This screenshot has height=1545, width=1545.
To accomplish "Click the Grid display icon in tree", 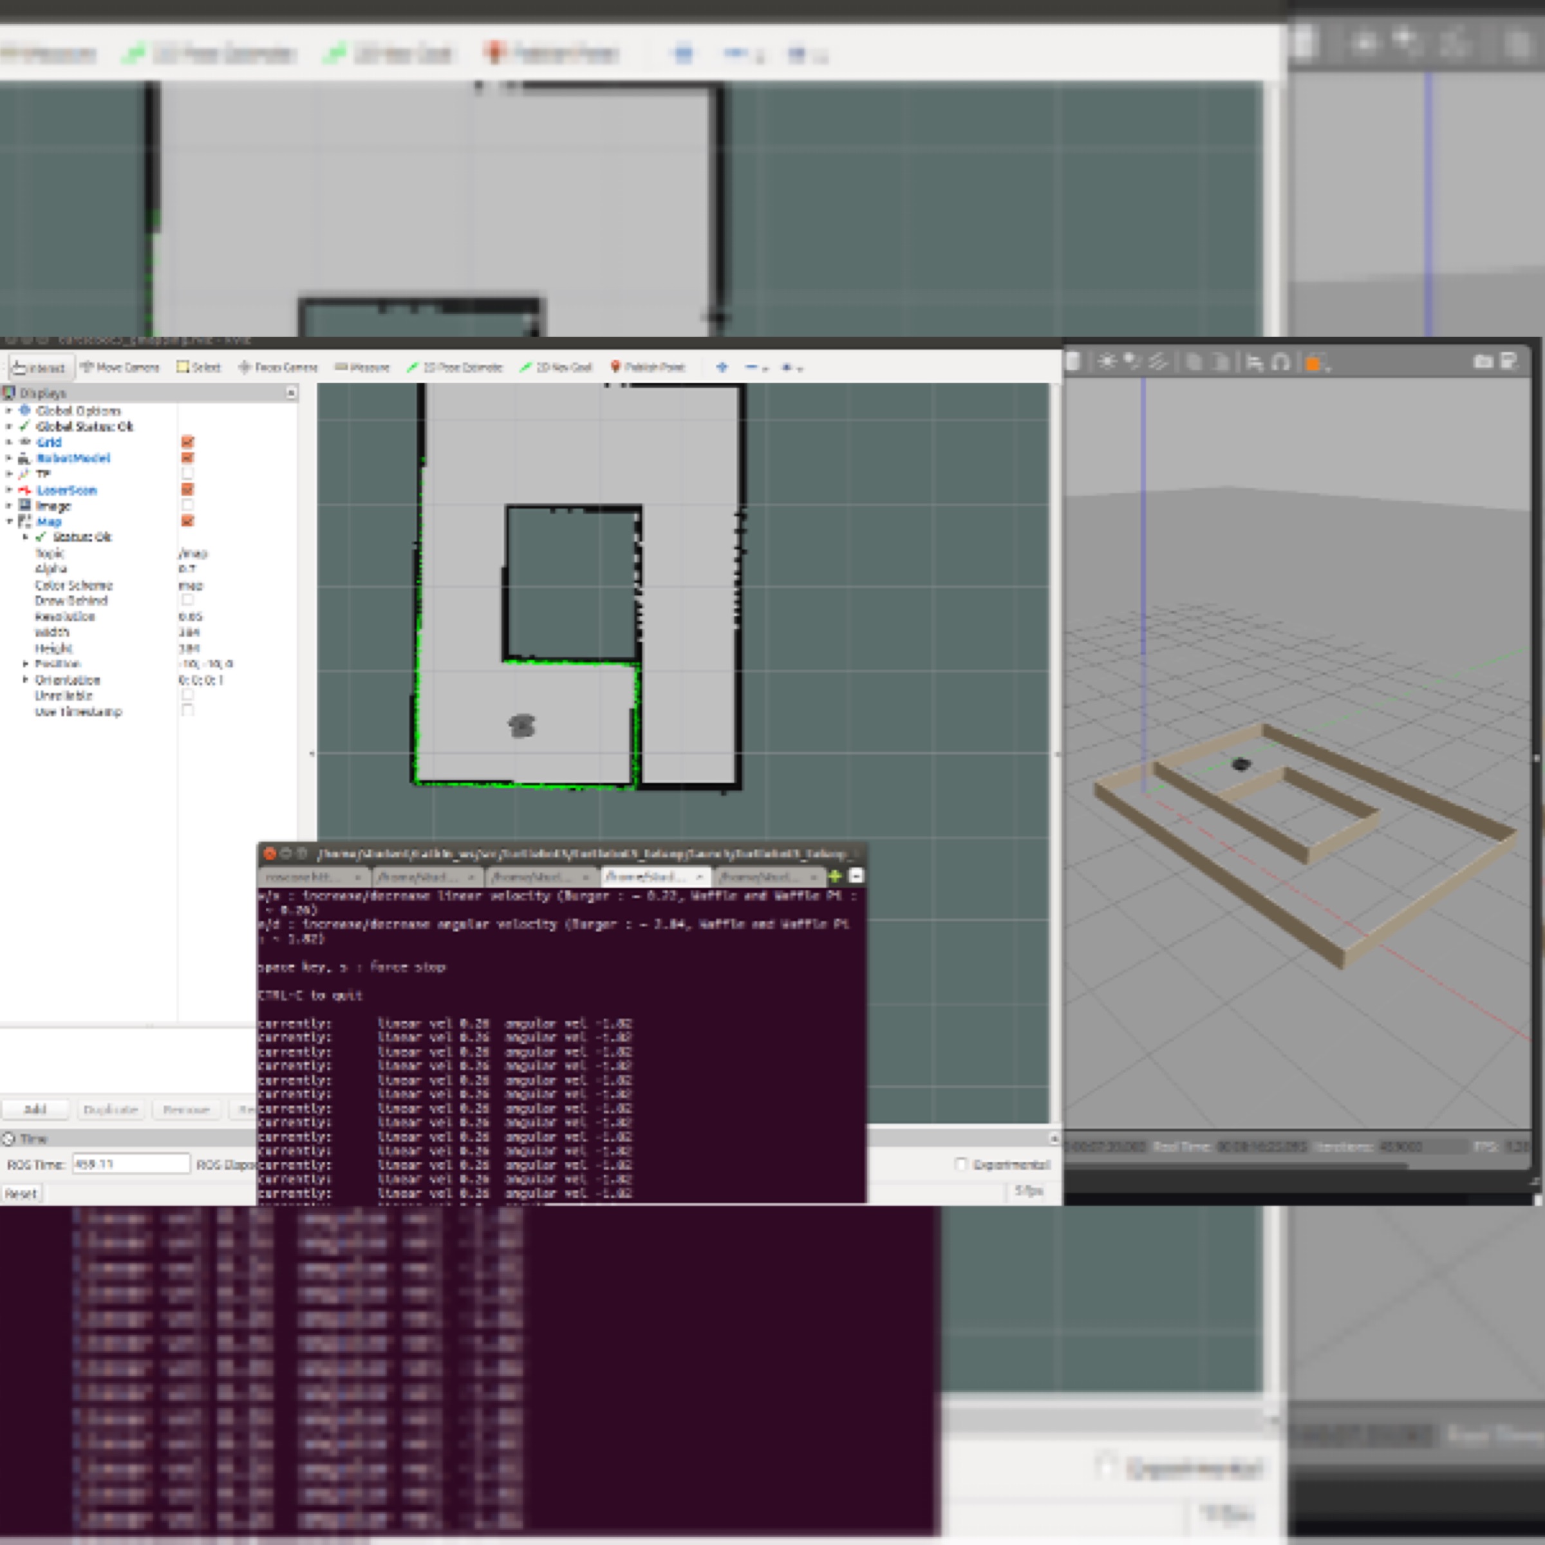I will 25,442.
